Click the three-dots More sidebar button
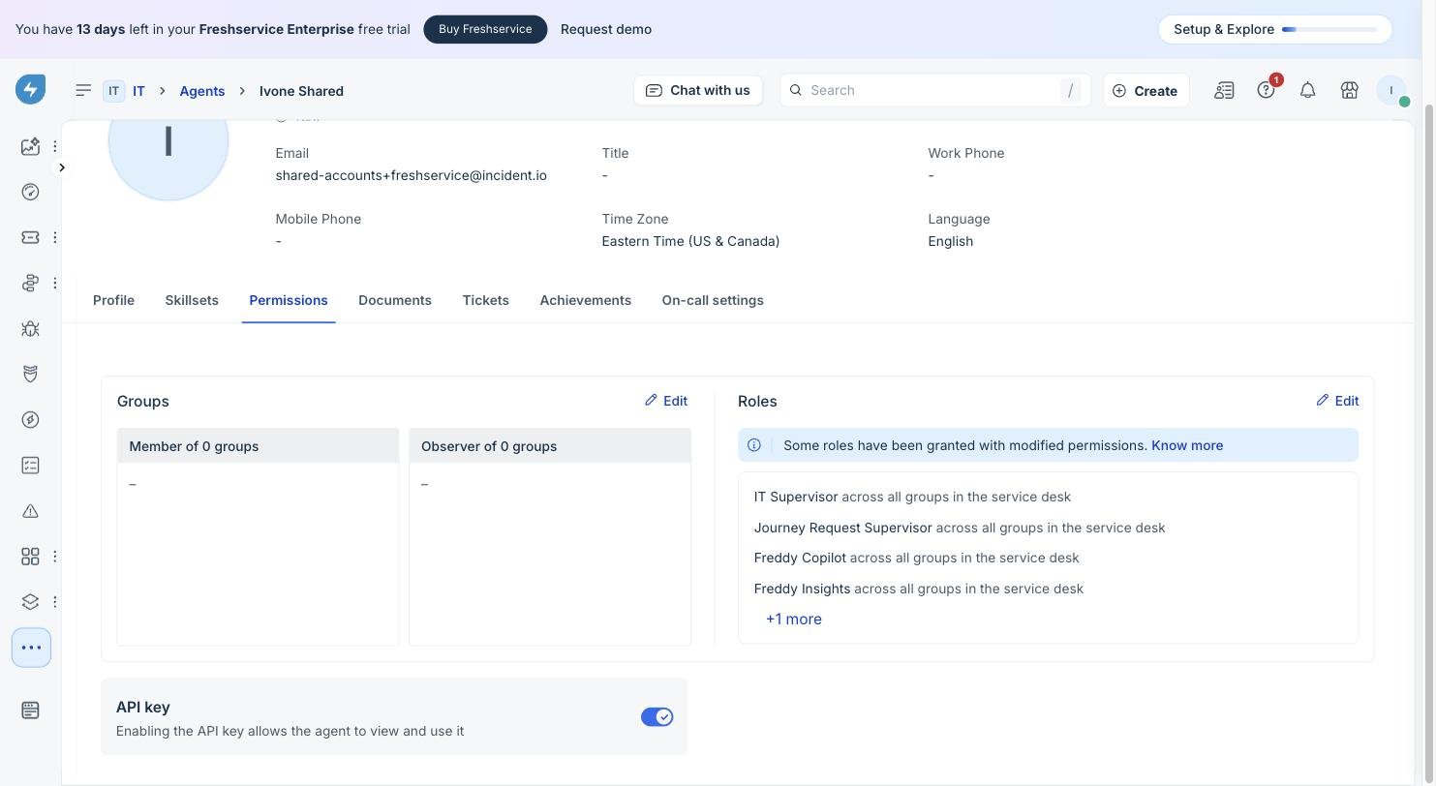 click(31, 648)
